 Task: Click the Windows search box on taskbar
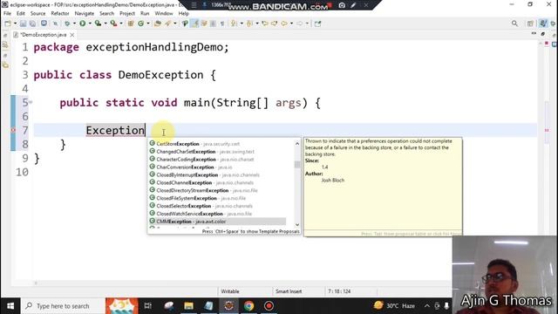[63, 306]
